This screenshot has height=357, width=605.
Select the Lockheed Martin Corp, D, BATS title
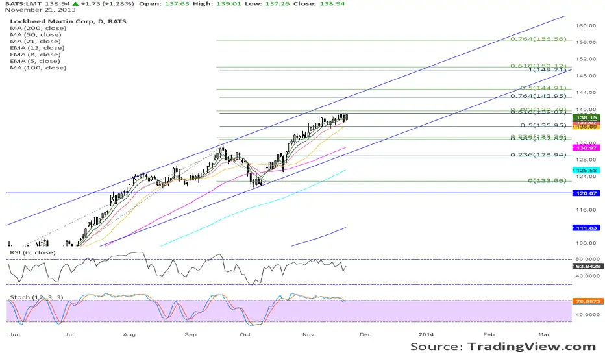point(68,21)
